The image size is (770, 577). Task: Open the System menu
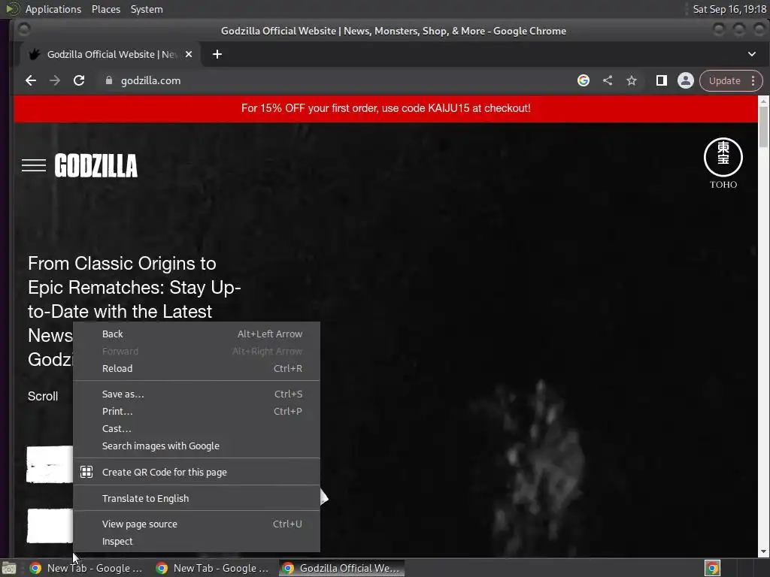click(147, 9)
